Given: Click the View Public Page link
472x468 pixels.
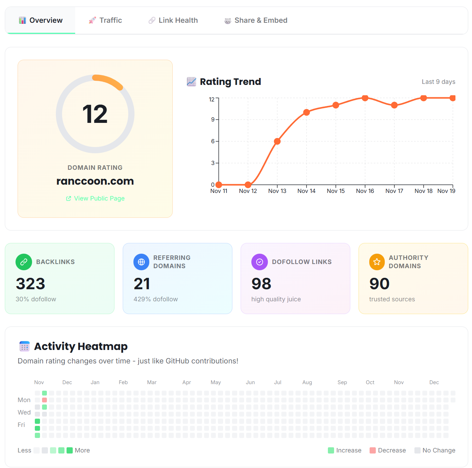Looking at the screenshot, I should [x=95, y=198].
